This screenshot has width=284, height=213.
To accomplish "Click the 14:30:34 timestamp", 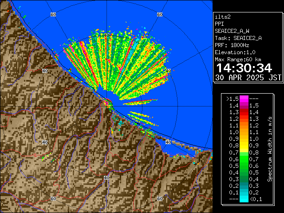I will (x=244, y=68).
